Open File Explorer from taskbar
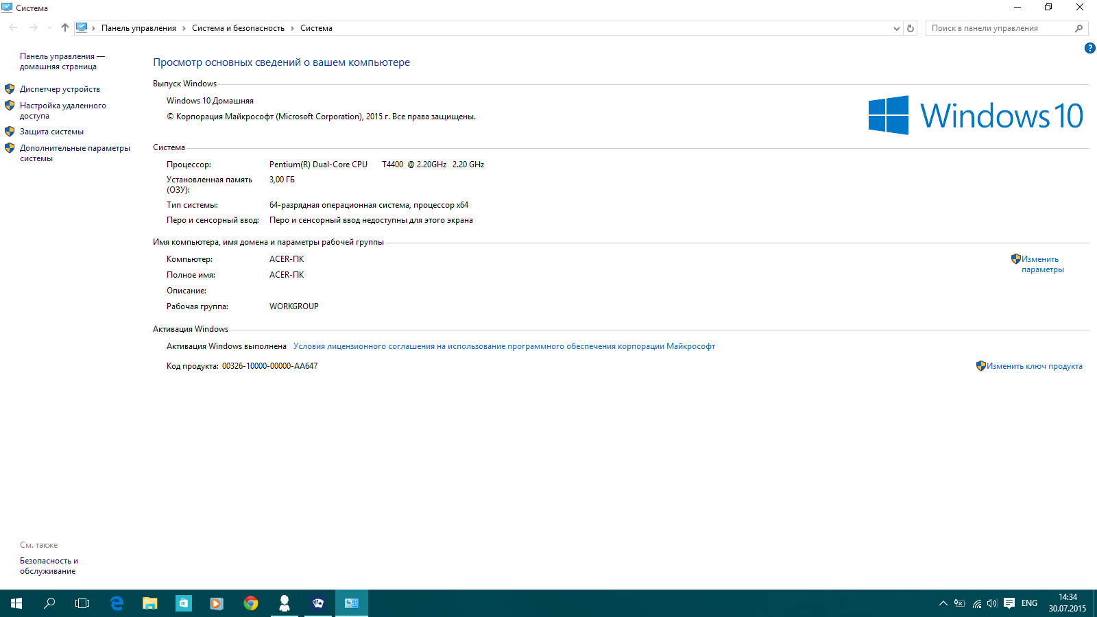 pos(149,603)
